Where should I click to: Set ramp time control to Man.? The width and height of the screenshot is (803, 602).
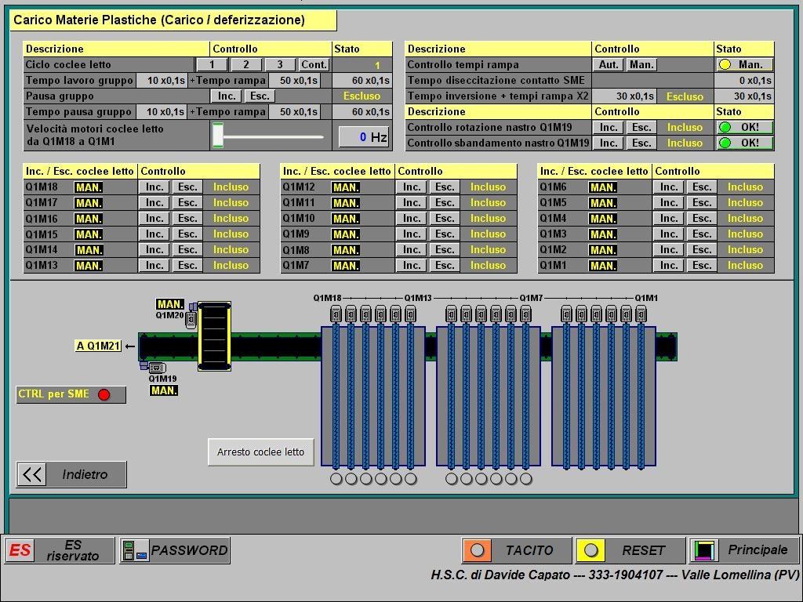click(x=641, y=65)
